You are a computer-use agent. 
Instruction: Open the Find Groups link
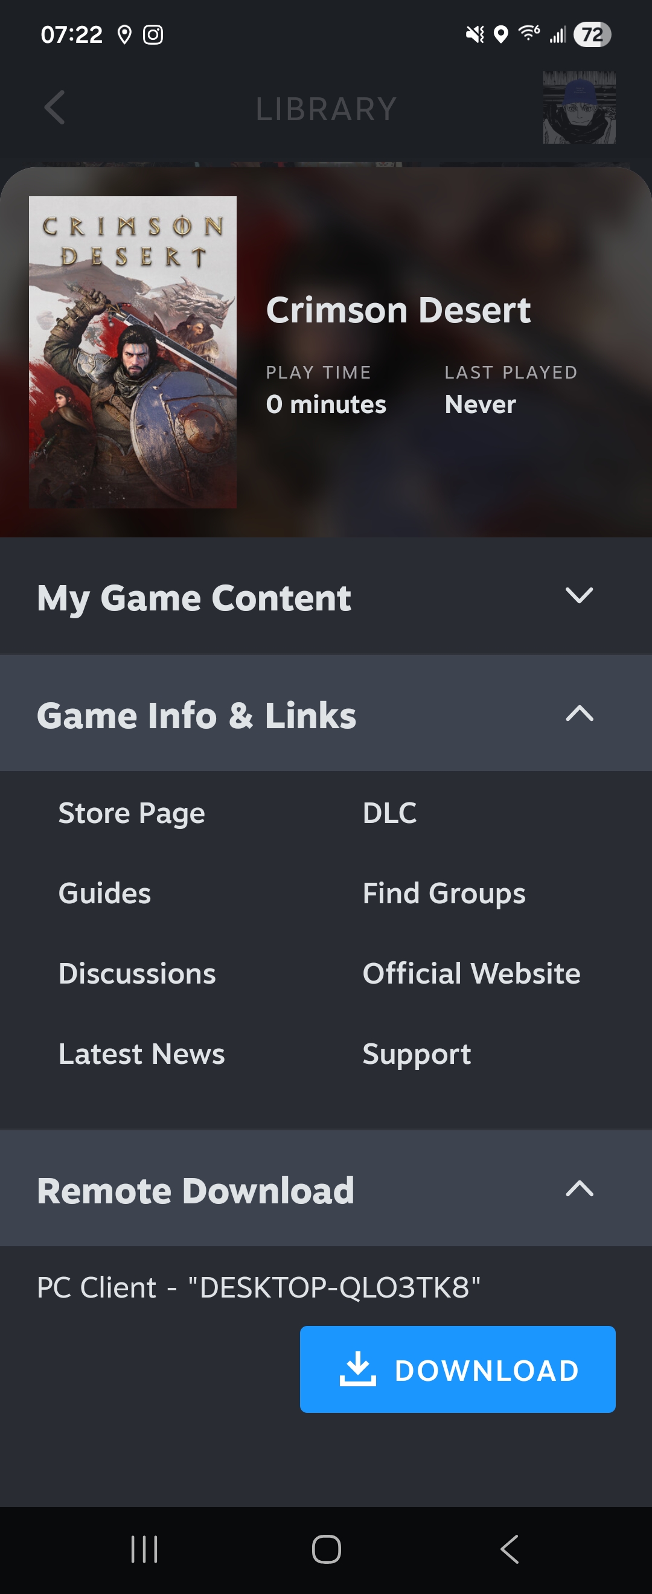tap(444, 894)
